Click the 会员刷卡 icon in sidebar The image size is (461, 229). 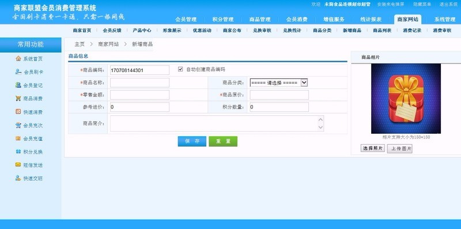click(x=18, y=72)
